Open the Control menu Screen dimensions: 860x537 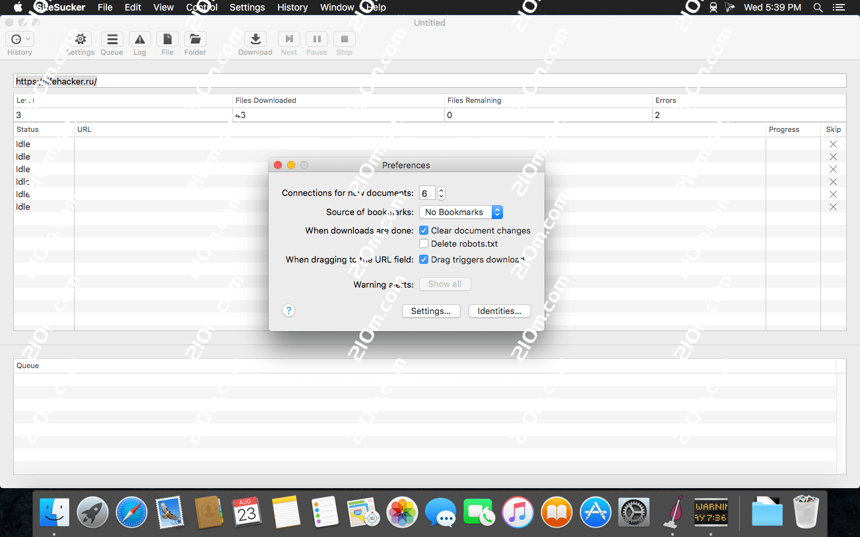point(202,7)
